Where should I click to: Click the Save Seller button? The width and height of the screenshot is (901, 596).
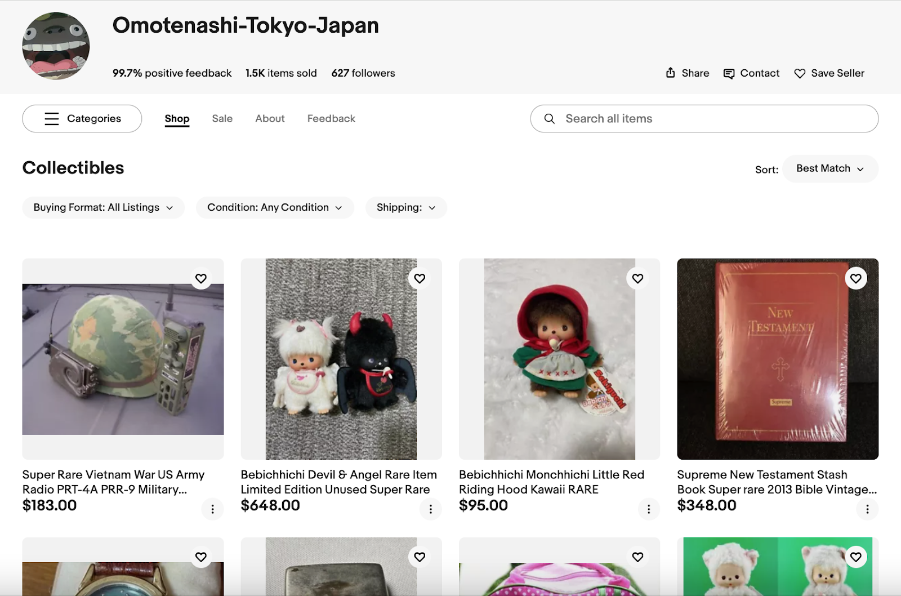point(829,73)
